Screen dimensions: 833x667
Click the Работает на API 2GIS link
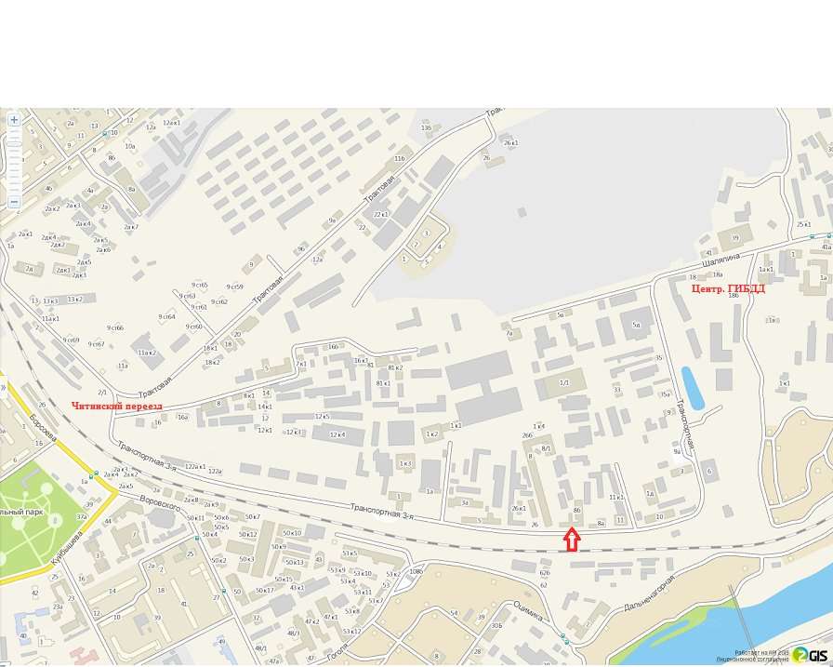[x=761, y=653]
